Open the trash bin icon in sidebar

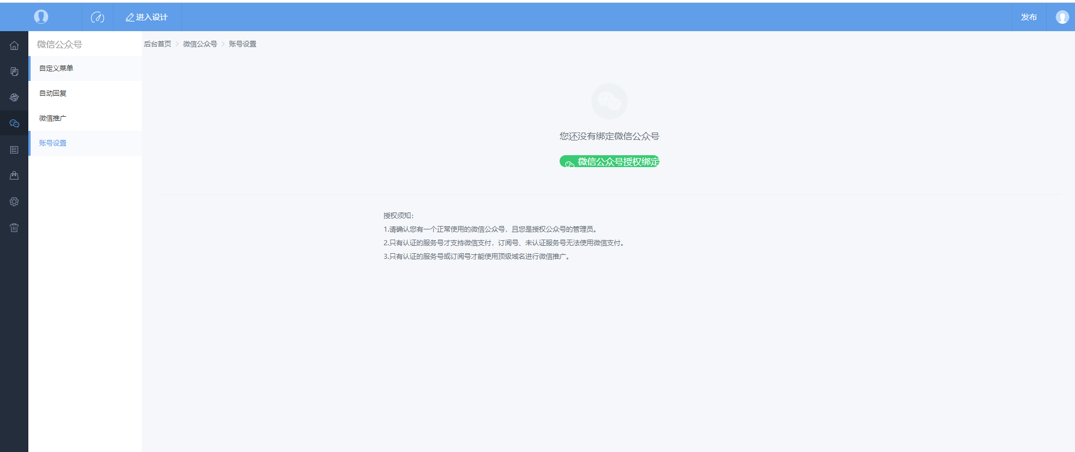(x=14, y=228)
